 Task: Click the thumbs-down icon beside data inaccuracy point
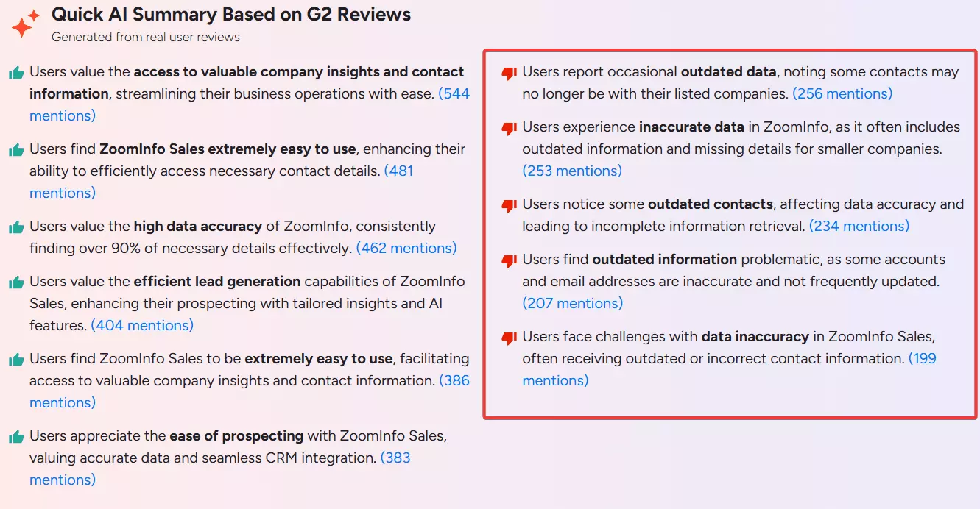[510, 336]
